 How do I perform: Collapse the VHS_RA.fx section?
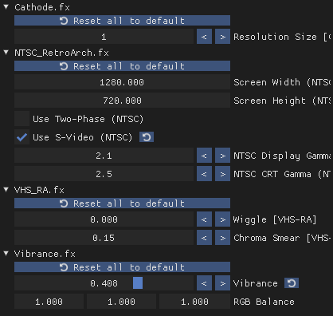[6, 190]
